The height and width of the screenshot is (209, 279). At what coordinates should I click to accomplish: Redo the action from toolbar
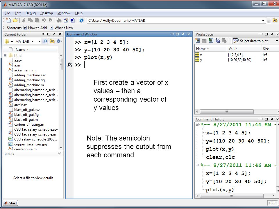click(x=51, y=20)
